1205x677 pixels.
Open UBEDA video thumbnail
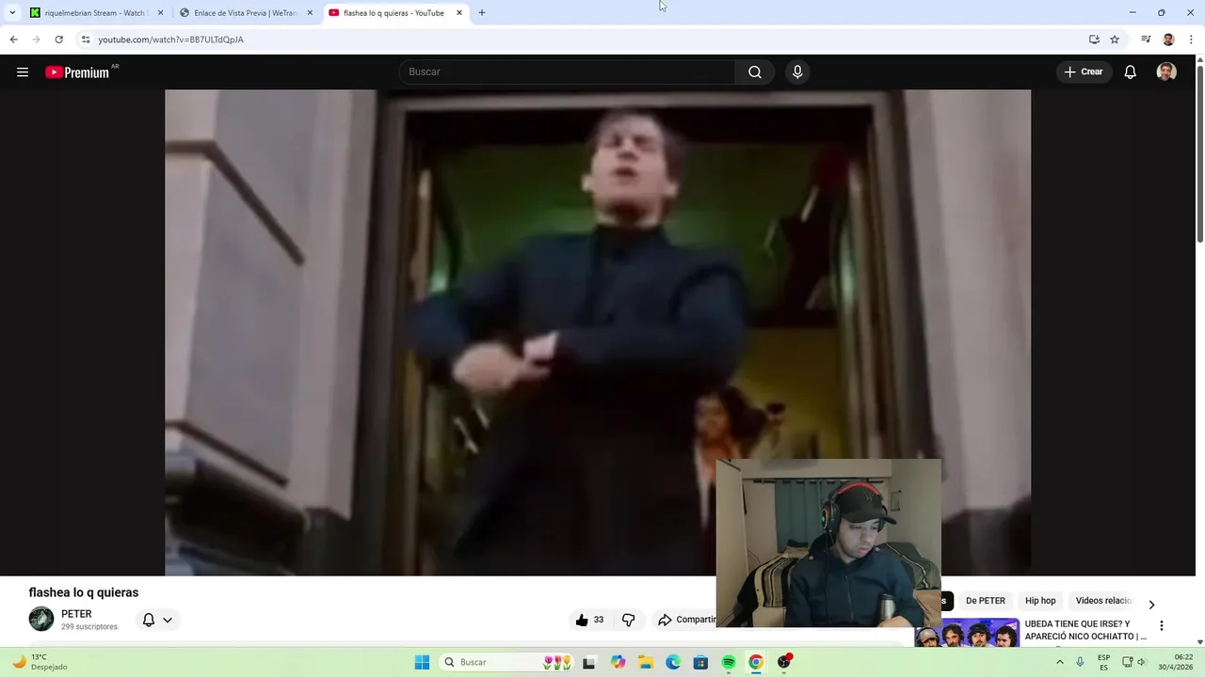(x=967, y=633)
